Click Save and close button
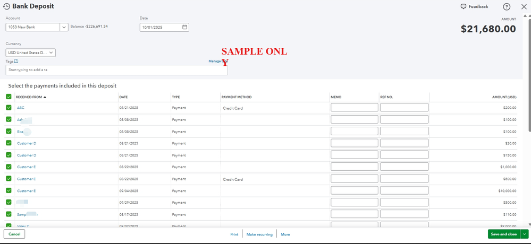This screenshot has width=531, height=244. click(x=504, y=234)
